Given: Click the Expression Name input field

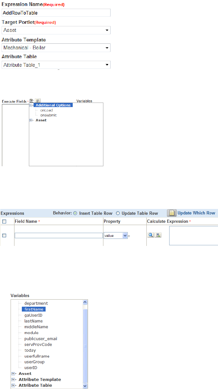Looking at the screenshot, I should pos(56,13).
